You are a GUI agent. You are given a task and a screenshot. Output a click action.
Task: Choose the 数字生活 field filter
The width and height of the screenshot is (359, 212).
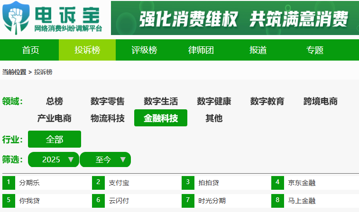coord(161,101)
